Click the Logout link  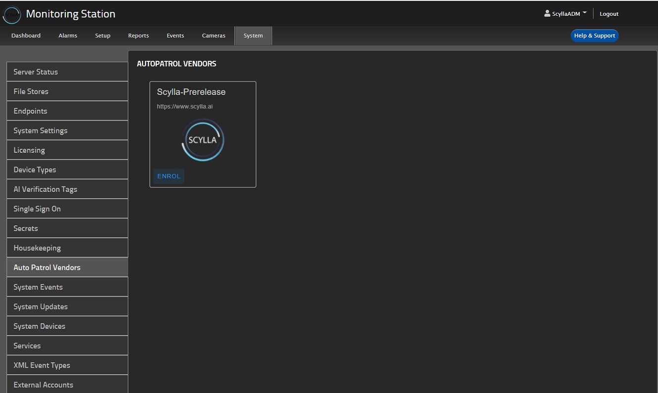click(609, 14)
